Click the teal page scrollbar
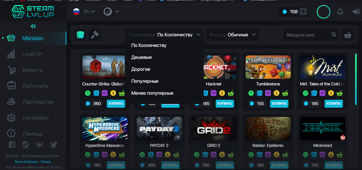The width and height of the screenshot is (362, 170). tap(356, 79)
